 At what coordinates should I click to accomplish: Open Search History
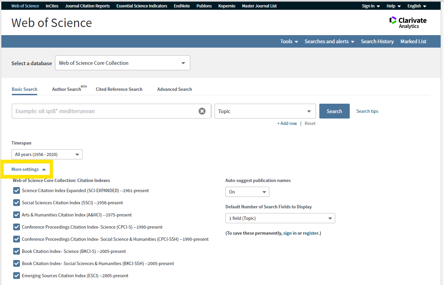click(x=377, y=41)
